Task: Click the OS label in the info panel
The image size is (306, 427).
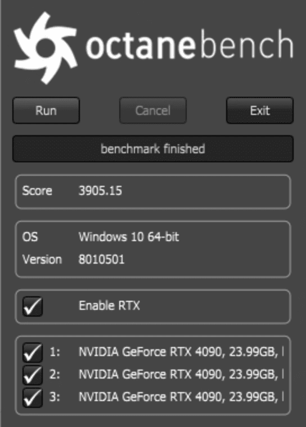Action: pyautogui.click(x=30, y=237)
